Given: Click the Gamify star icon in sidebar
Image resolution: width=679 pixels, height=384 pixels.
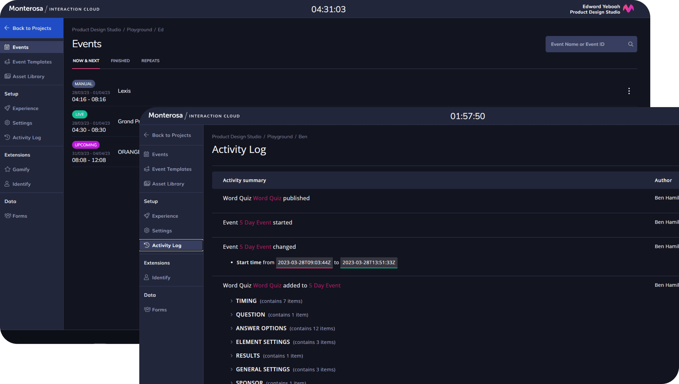Looking at the screenshot, I should [x=8, y=169].
